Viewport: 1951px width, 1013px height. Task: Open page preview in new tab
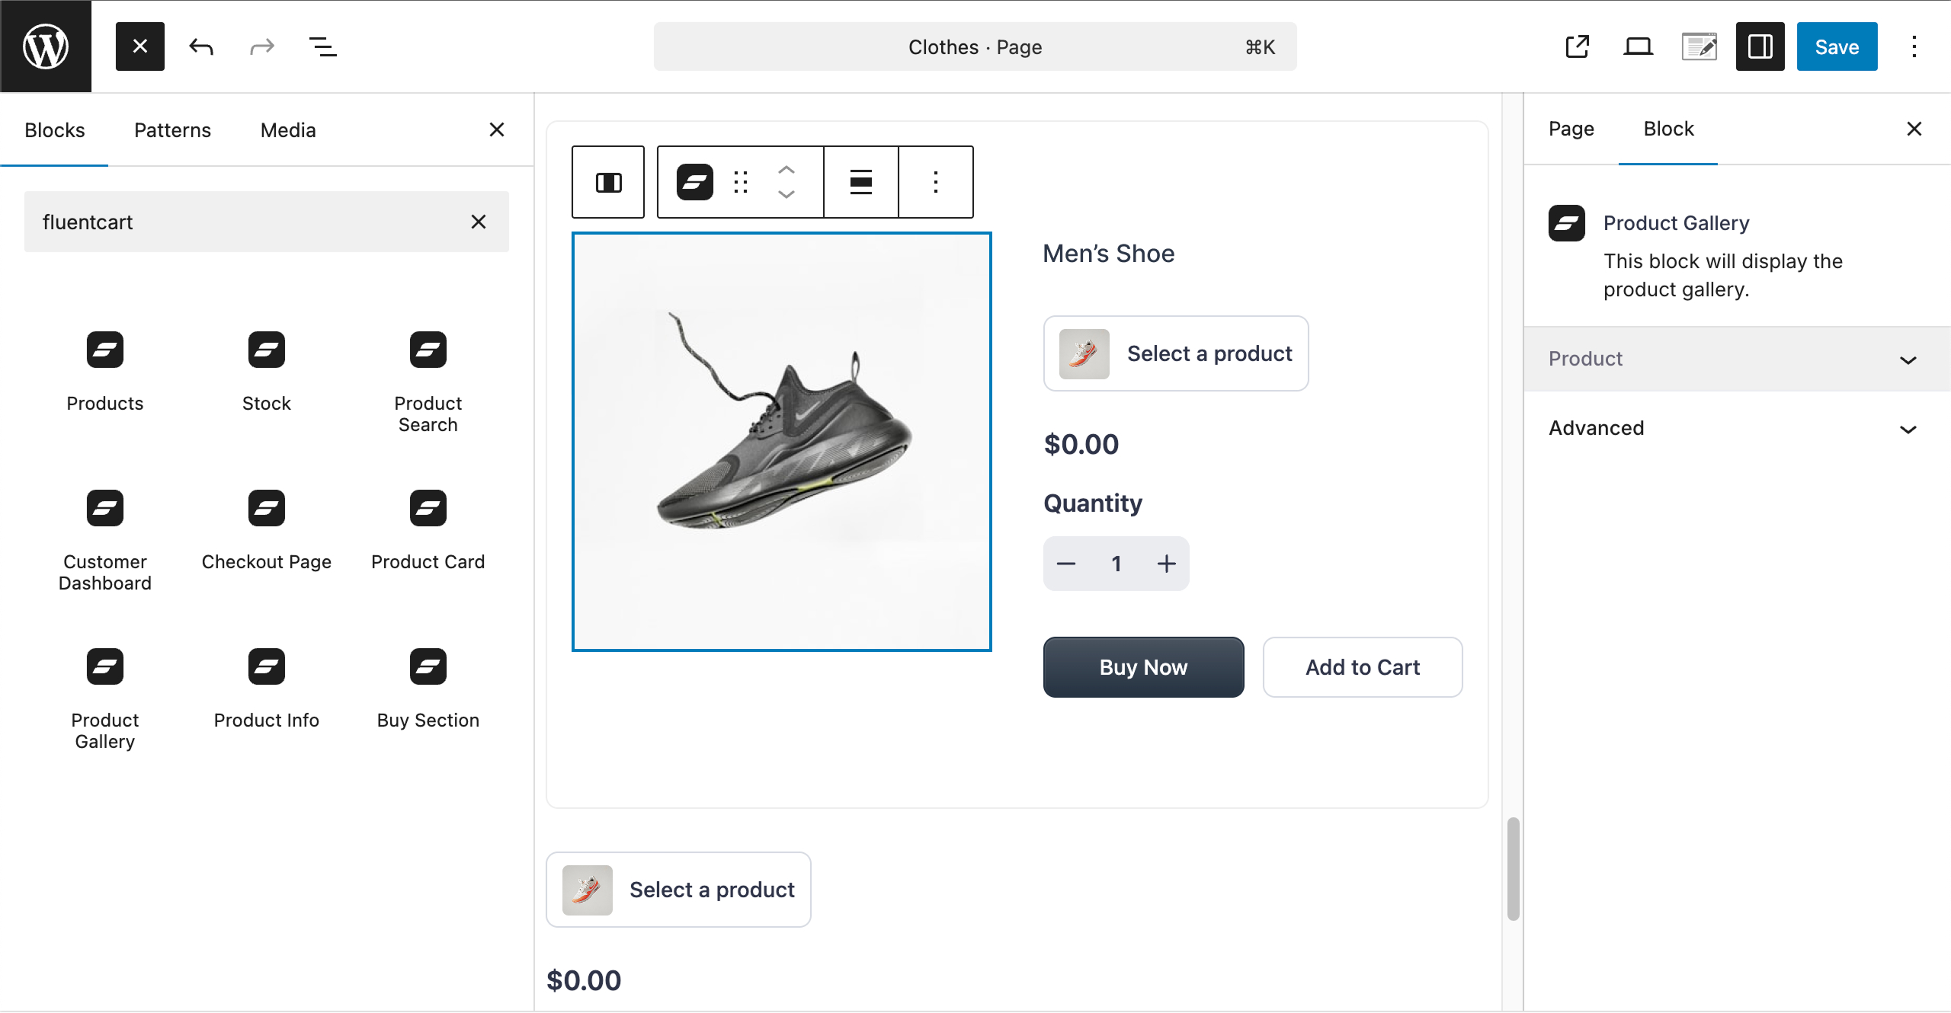click(x=1577, y=46)
